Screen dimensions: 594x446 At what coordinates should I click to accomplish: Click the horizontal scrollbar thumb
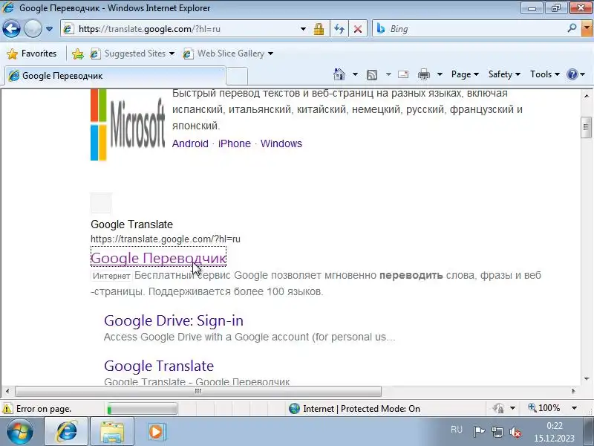coord(198,391)
